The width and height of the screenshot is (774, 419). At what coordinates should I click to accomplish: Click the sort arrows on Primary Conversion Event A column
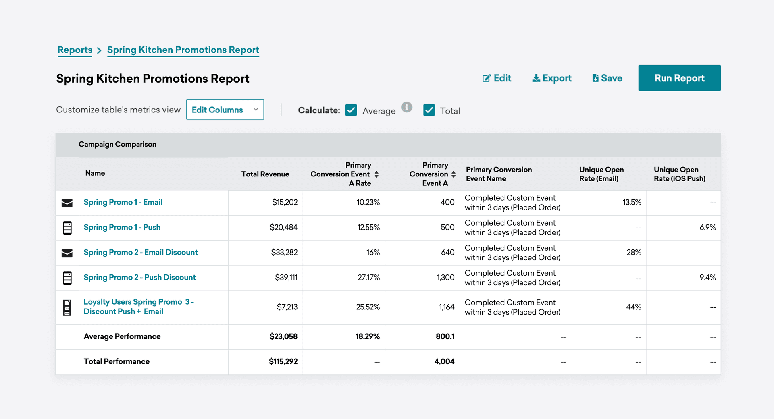coord(454,174)
